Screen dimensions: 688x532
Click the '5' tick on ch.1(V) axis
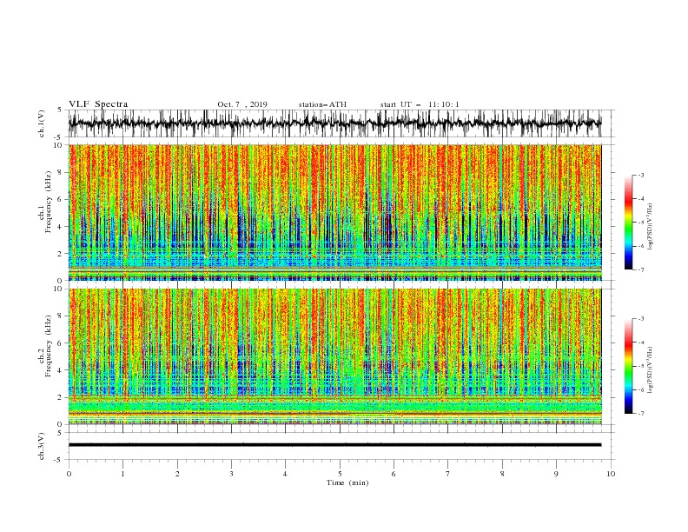coord(60,110)
